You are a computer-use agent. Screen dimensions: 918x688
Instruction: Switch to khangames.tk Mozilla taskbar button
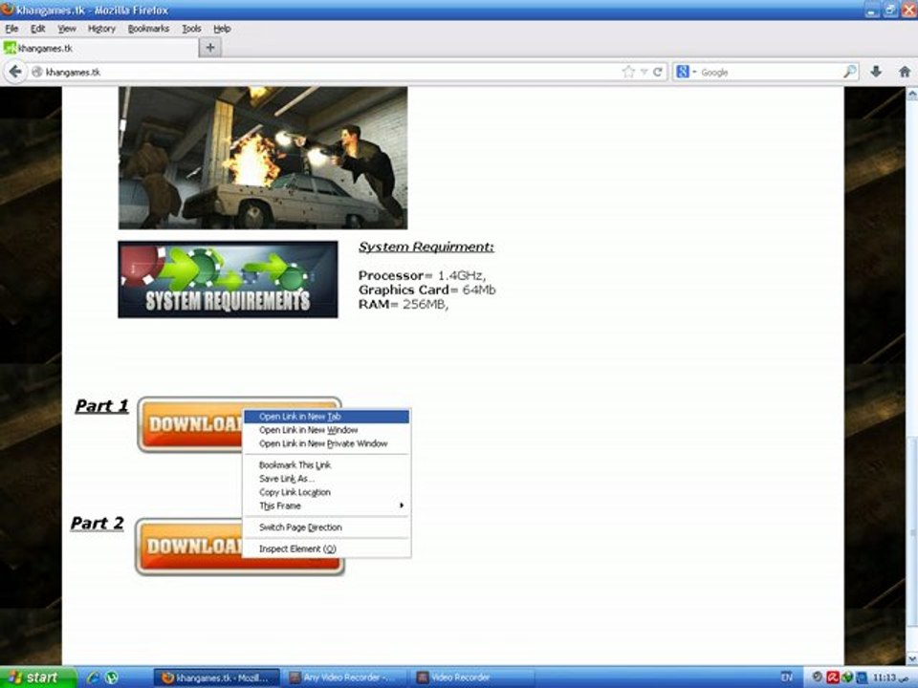215,677
